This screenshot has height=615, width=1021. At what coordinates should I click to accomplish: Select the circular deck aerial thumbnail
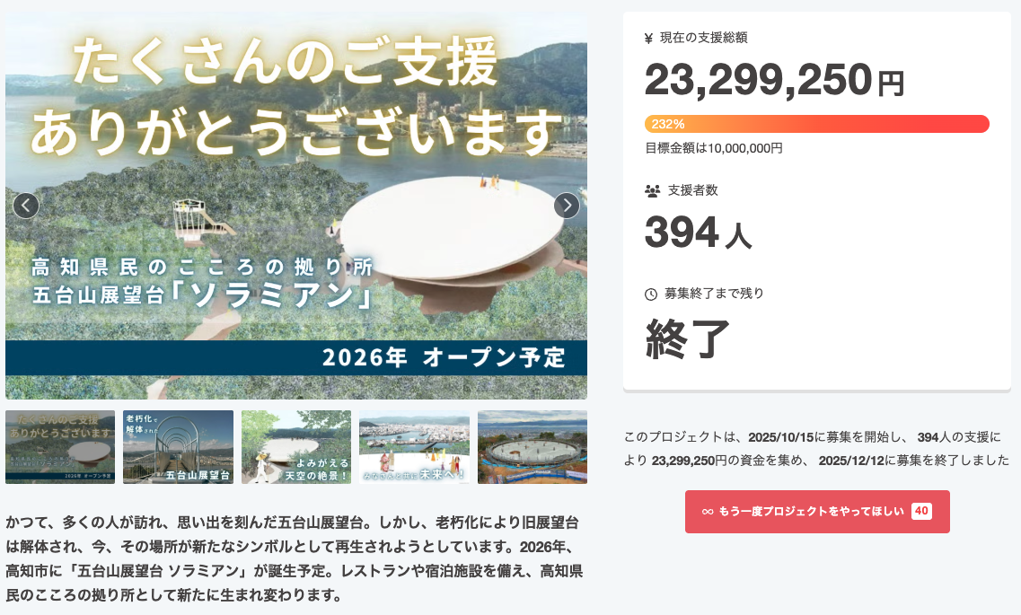pos(532,446)
